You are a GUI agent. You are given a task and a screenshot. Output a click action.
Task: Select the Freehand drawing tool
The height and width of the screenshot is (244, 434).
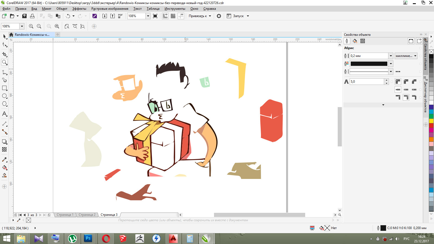tap(4, 72)
